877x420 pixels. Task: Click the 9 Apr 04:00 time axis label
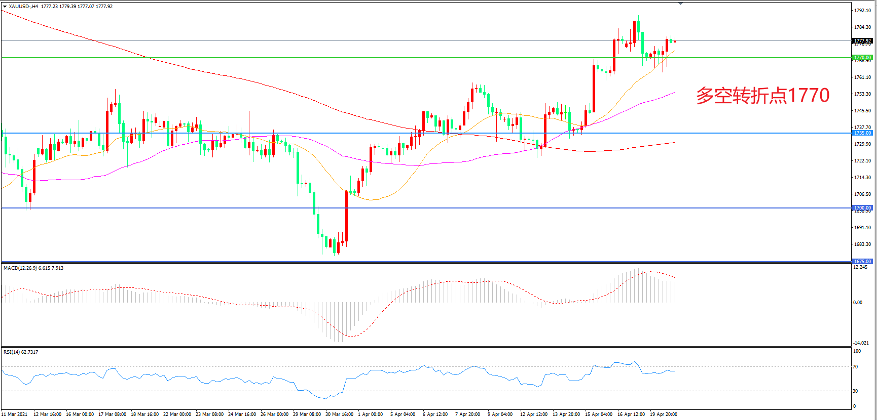coord(500,414)
